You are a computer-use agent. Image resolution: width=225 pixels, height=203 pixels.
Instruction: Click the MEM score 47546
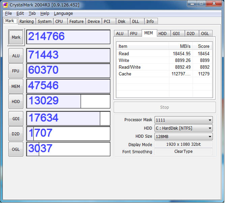[68, 86]
